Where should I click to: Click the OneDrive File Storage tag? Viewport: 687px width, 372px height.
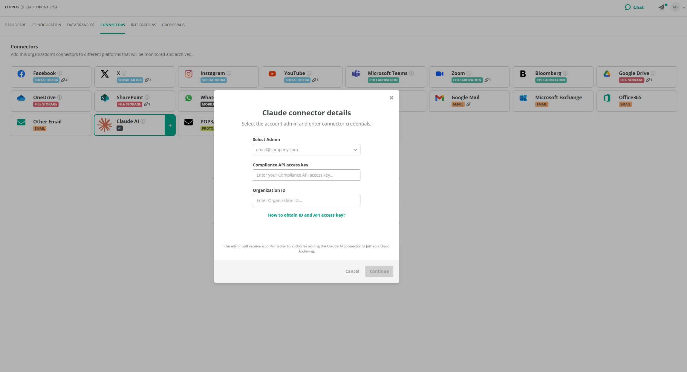pyautogui.click(x=46, y=104)
